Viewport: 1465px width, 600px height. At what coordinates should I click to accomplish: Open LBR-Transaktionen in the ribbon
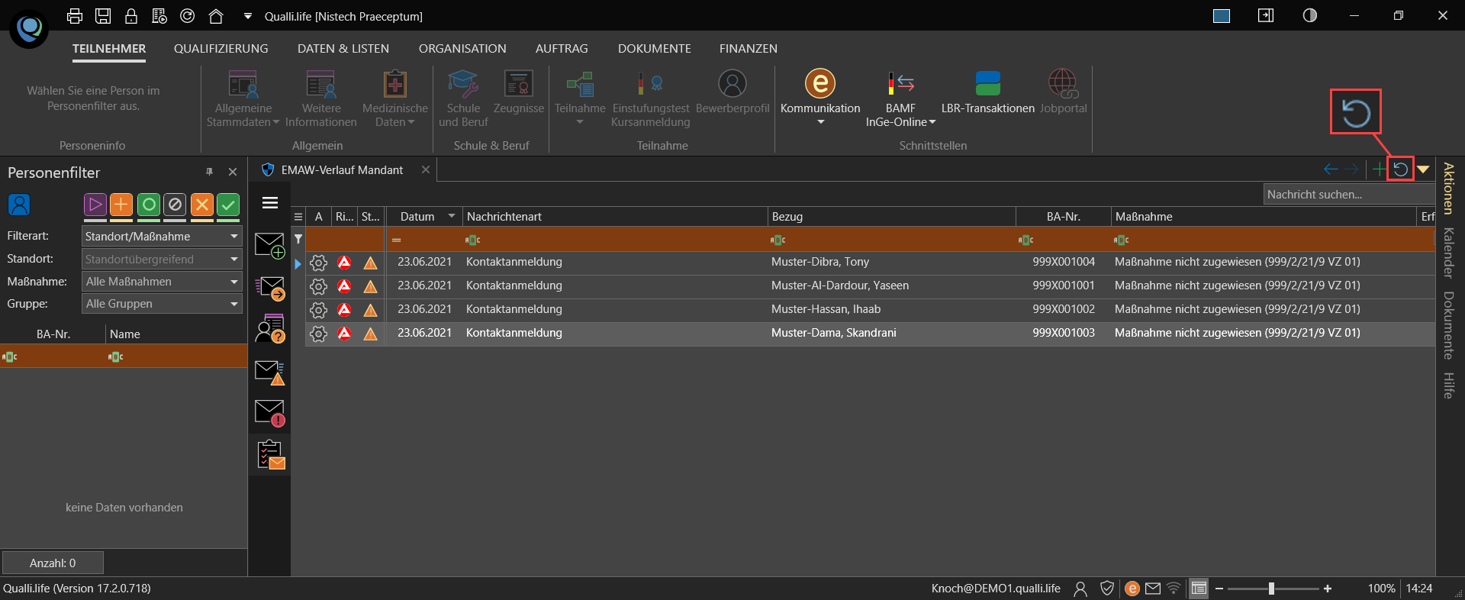tap(987, 92)
